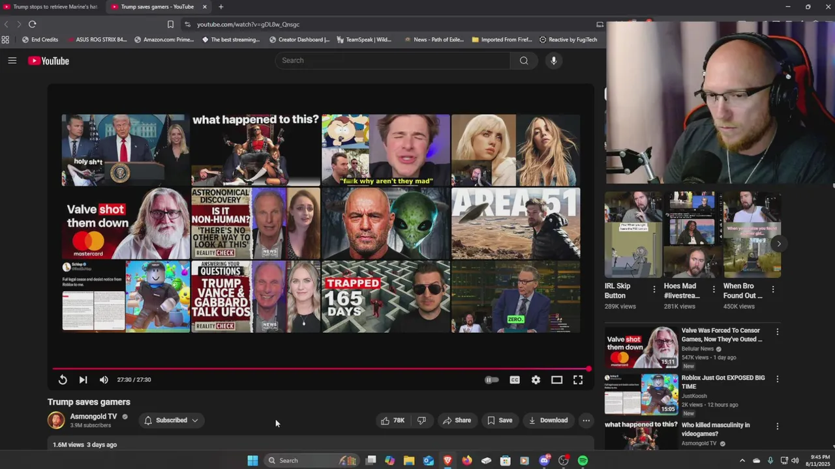Open the Asmongold TV channel avatar

56,420
